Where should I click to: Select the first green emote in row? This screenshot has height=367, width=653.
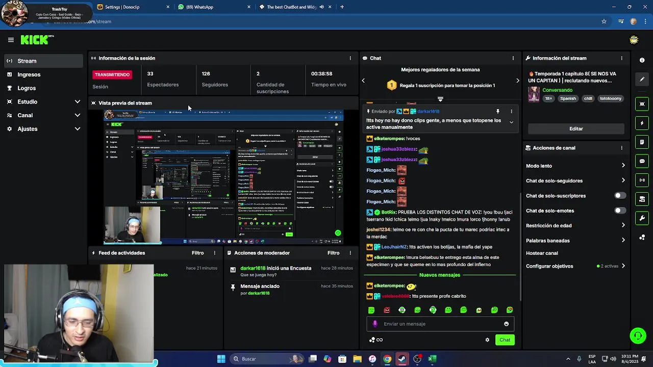tap(371, 310)
